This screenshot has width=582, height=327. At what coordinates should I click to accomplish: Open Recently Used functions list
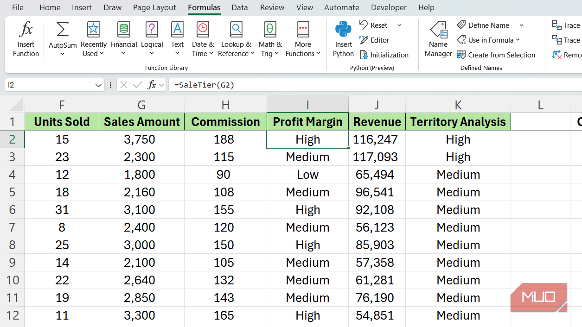[93, 39]
